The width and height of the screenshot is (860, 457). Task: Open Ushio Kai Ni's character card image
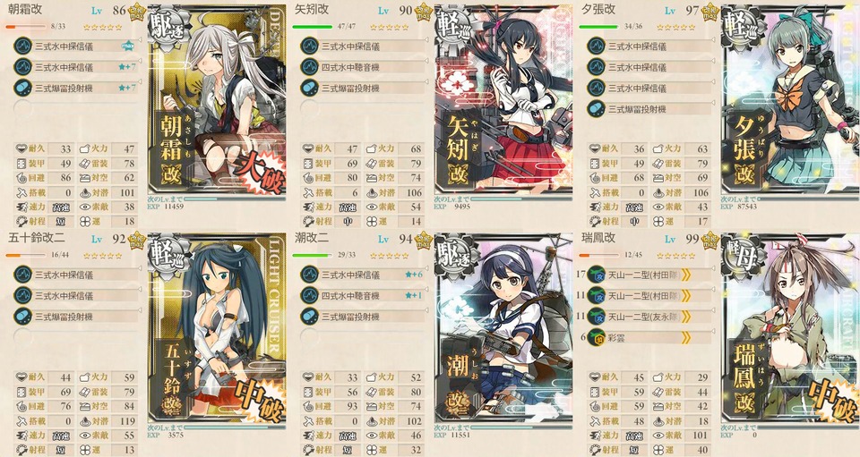(x=503, y=327)
